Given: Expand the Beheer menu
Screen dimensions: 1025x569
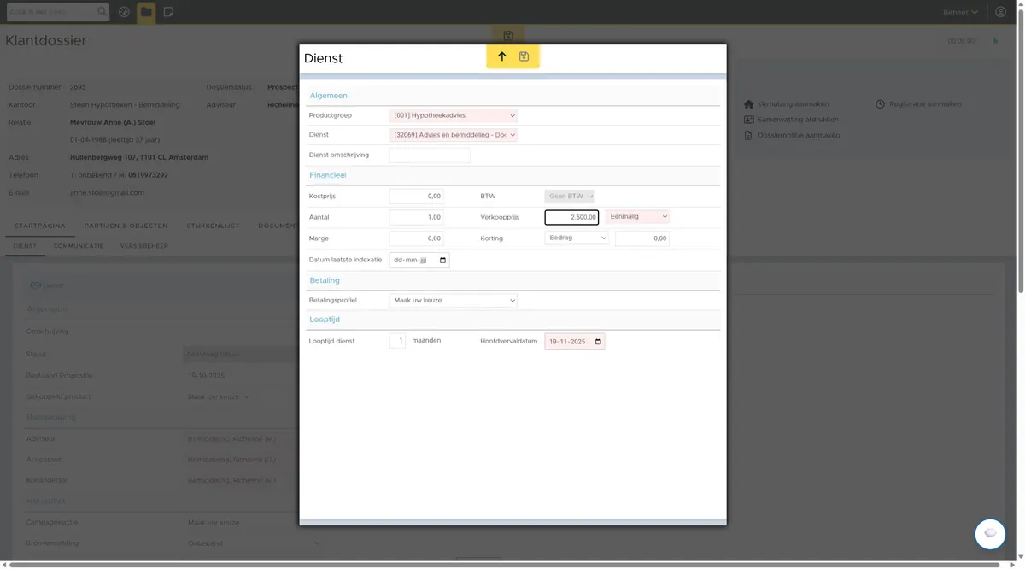Looking at the screenshot, I should 961,12.
